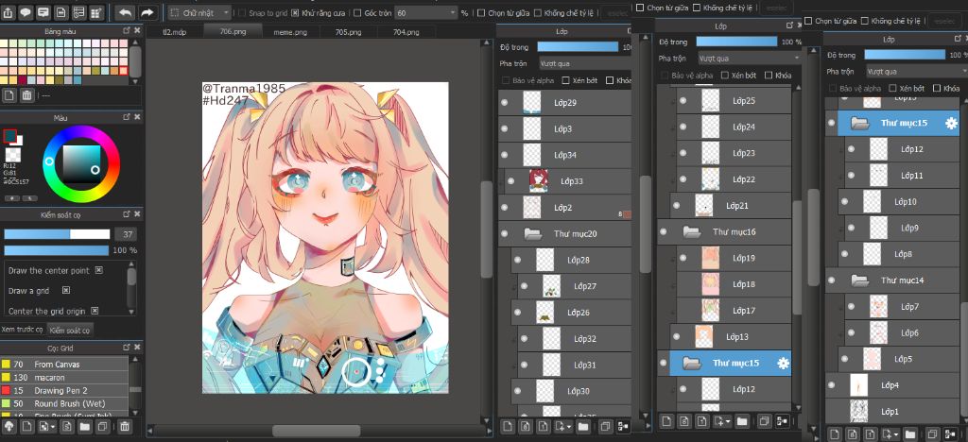Click the Redo arrow button
The image size is (968, 442).
[x=147, y=12]
